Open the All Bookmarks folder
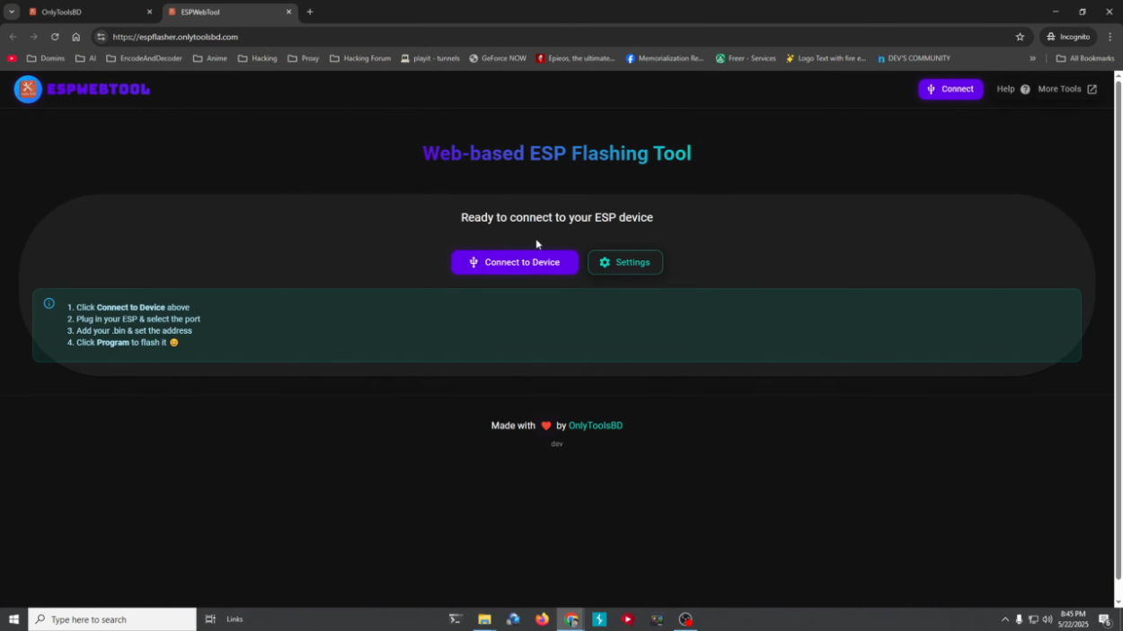This screenshot has width=1123, height=631. click(x=1084, y=58)
